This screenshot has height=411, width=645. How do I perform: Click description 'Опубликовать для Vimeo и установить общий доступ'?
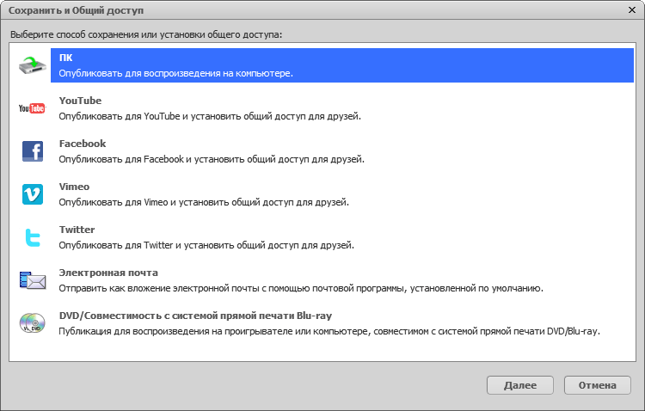[x=204, y=202]
